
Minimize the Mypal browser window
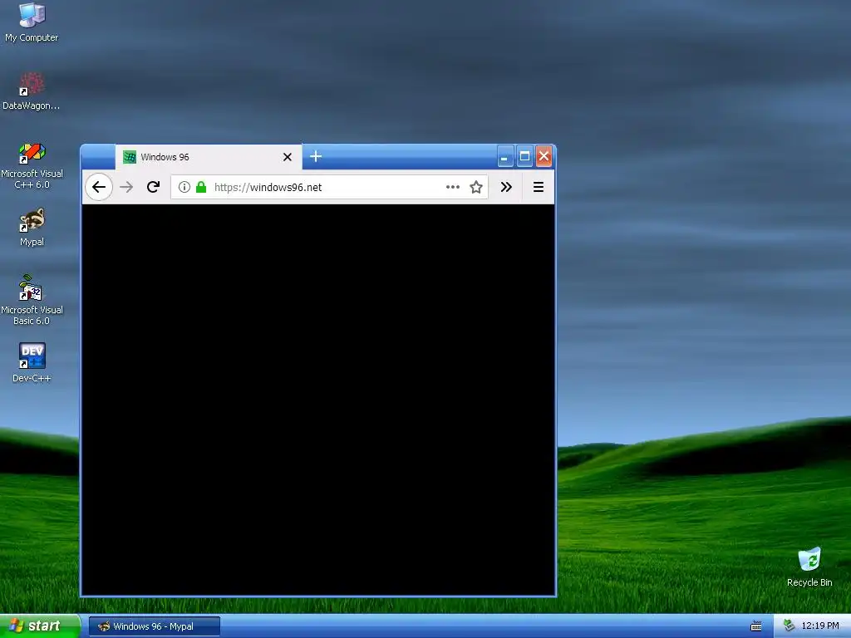505,157
